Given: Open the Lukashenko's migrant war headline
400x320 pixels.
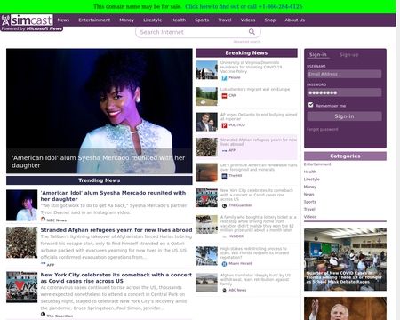Looking at the screenshot, I should pyautogui.click(x=255, y=89).
